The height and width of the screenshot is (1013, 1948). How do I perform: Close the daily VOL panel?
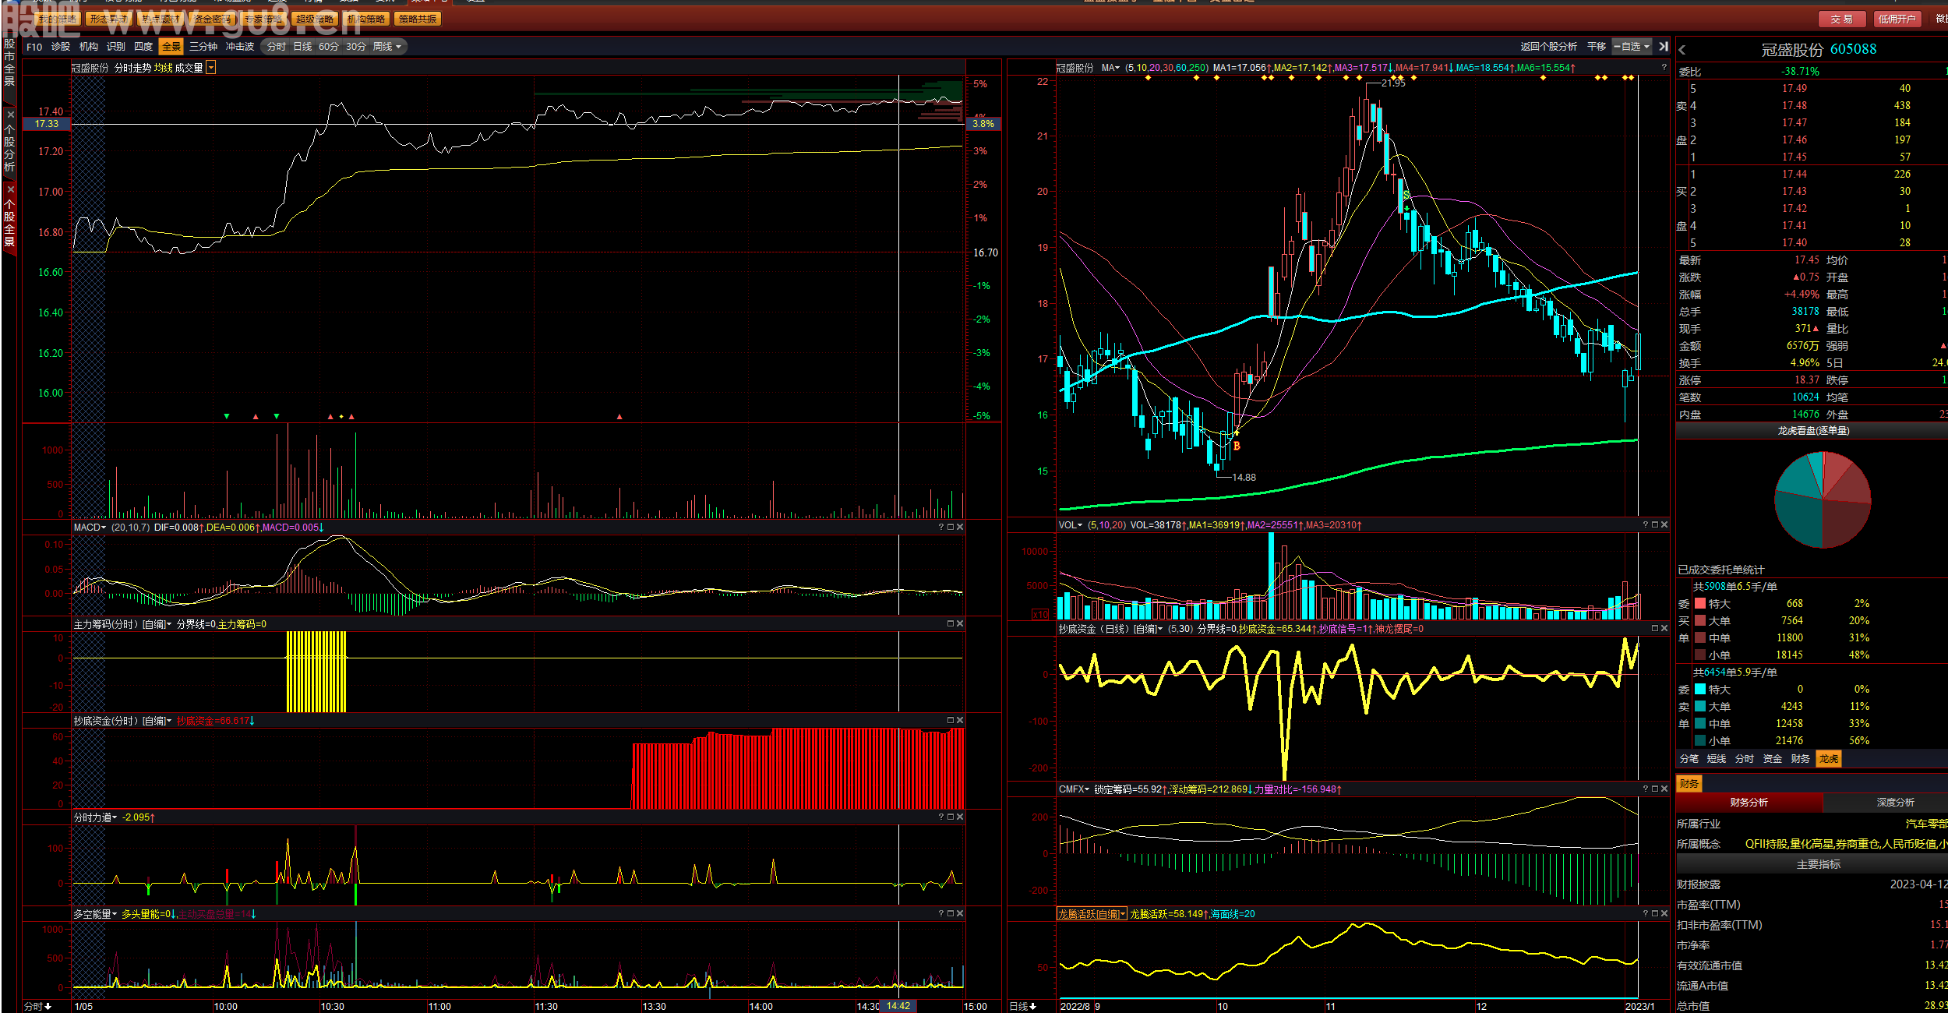[1664, 525]
